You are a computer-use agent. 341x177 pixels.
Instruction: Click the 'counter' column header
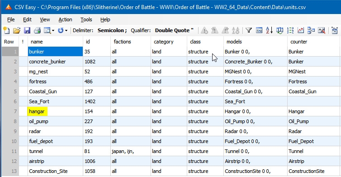click(314, 42)
